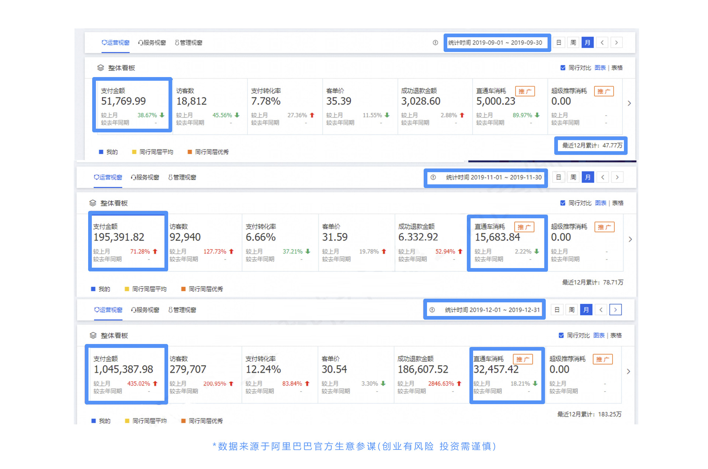Expand more metrics arrow in middle panel
This screenshot has width=708, height=469.
tap(630, 239)
